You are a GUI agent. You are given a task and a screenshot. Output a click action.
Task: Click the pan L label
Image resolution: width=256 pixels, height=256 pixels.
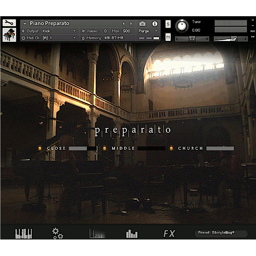tap(177, 39)
